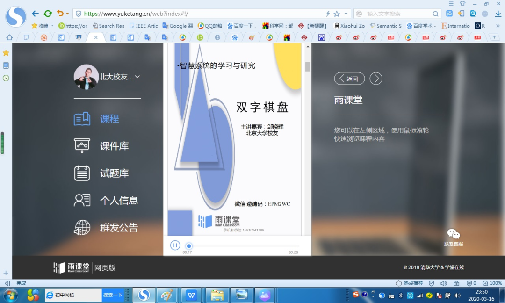The image size is (505, 303).
Task: Open a new tab with plus
Action: pos(494,37)
